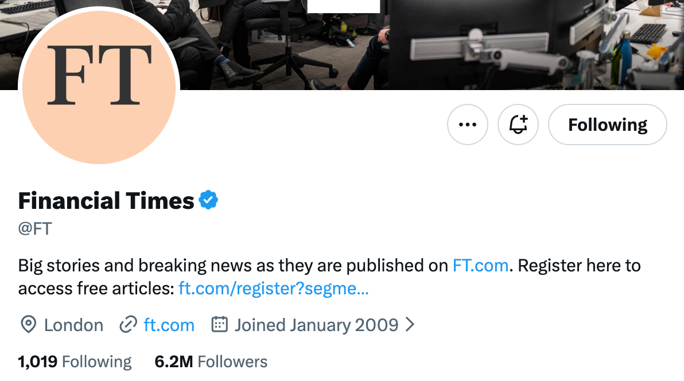Expand the truncated ft.com/register link
Image resolution: width=684 pixels, height=381 pixels.
pyautogui.click(x=273, y=288)
